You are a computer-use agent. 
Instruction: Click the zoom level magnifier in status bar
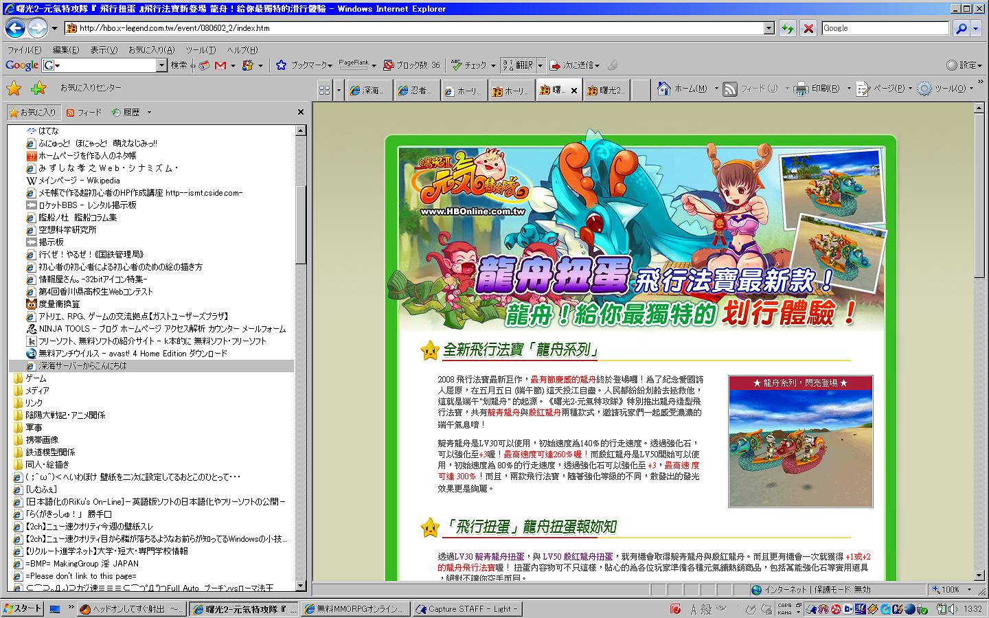pos(935,590)
